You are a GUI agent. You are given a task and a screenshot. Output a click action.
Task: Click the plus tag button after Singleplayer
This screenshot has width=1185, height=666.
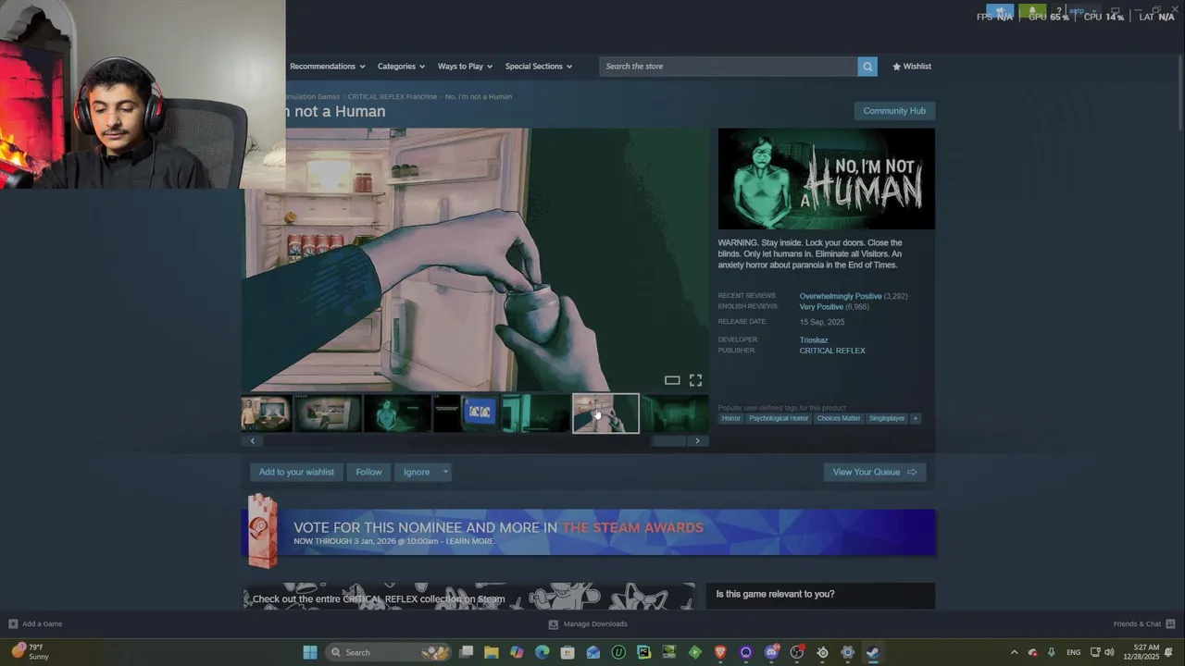[915, 418]
